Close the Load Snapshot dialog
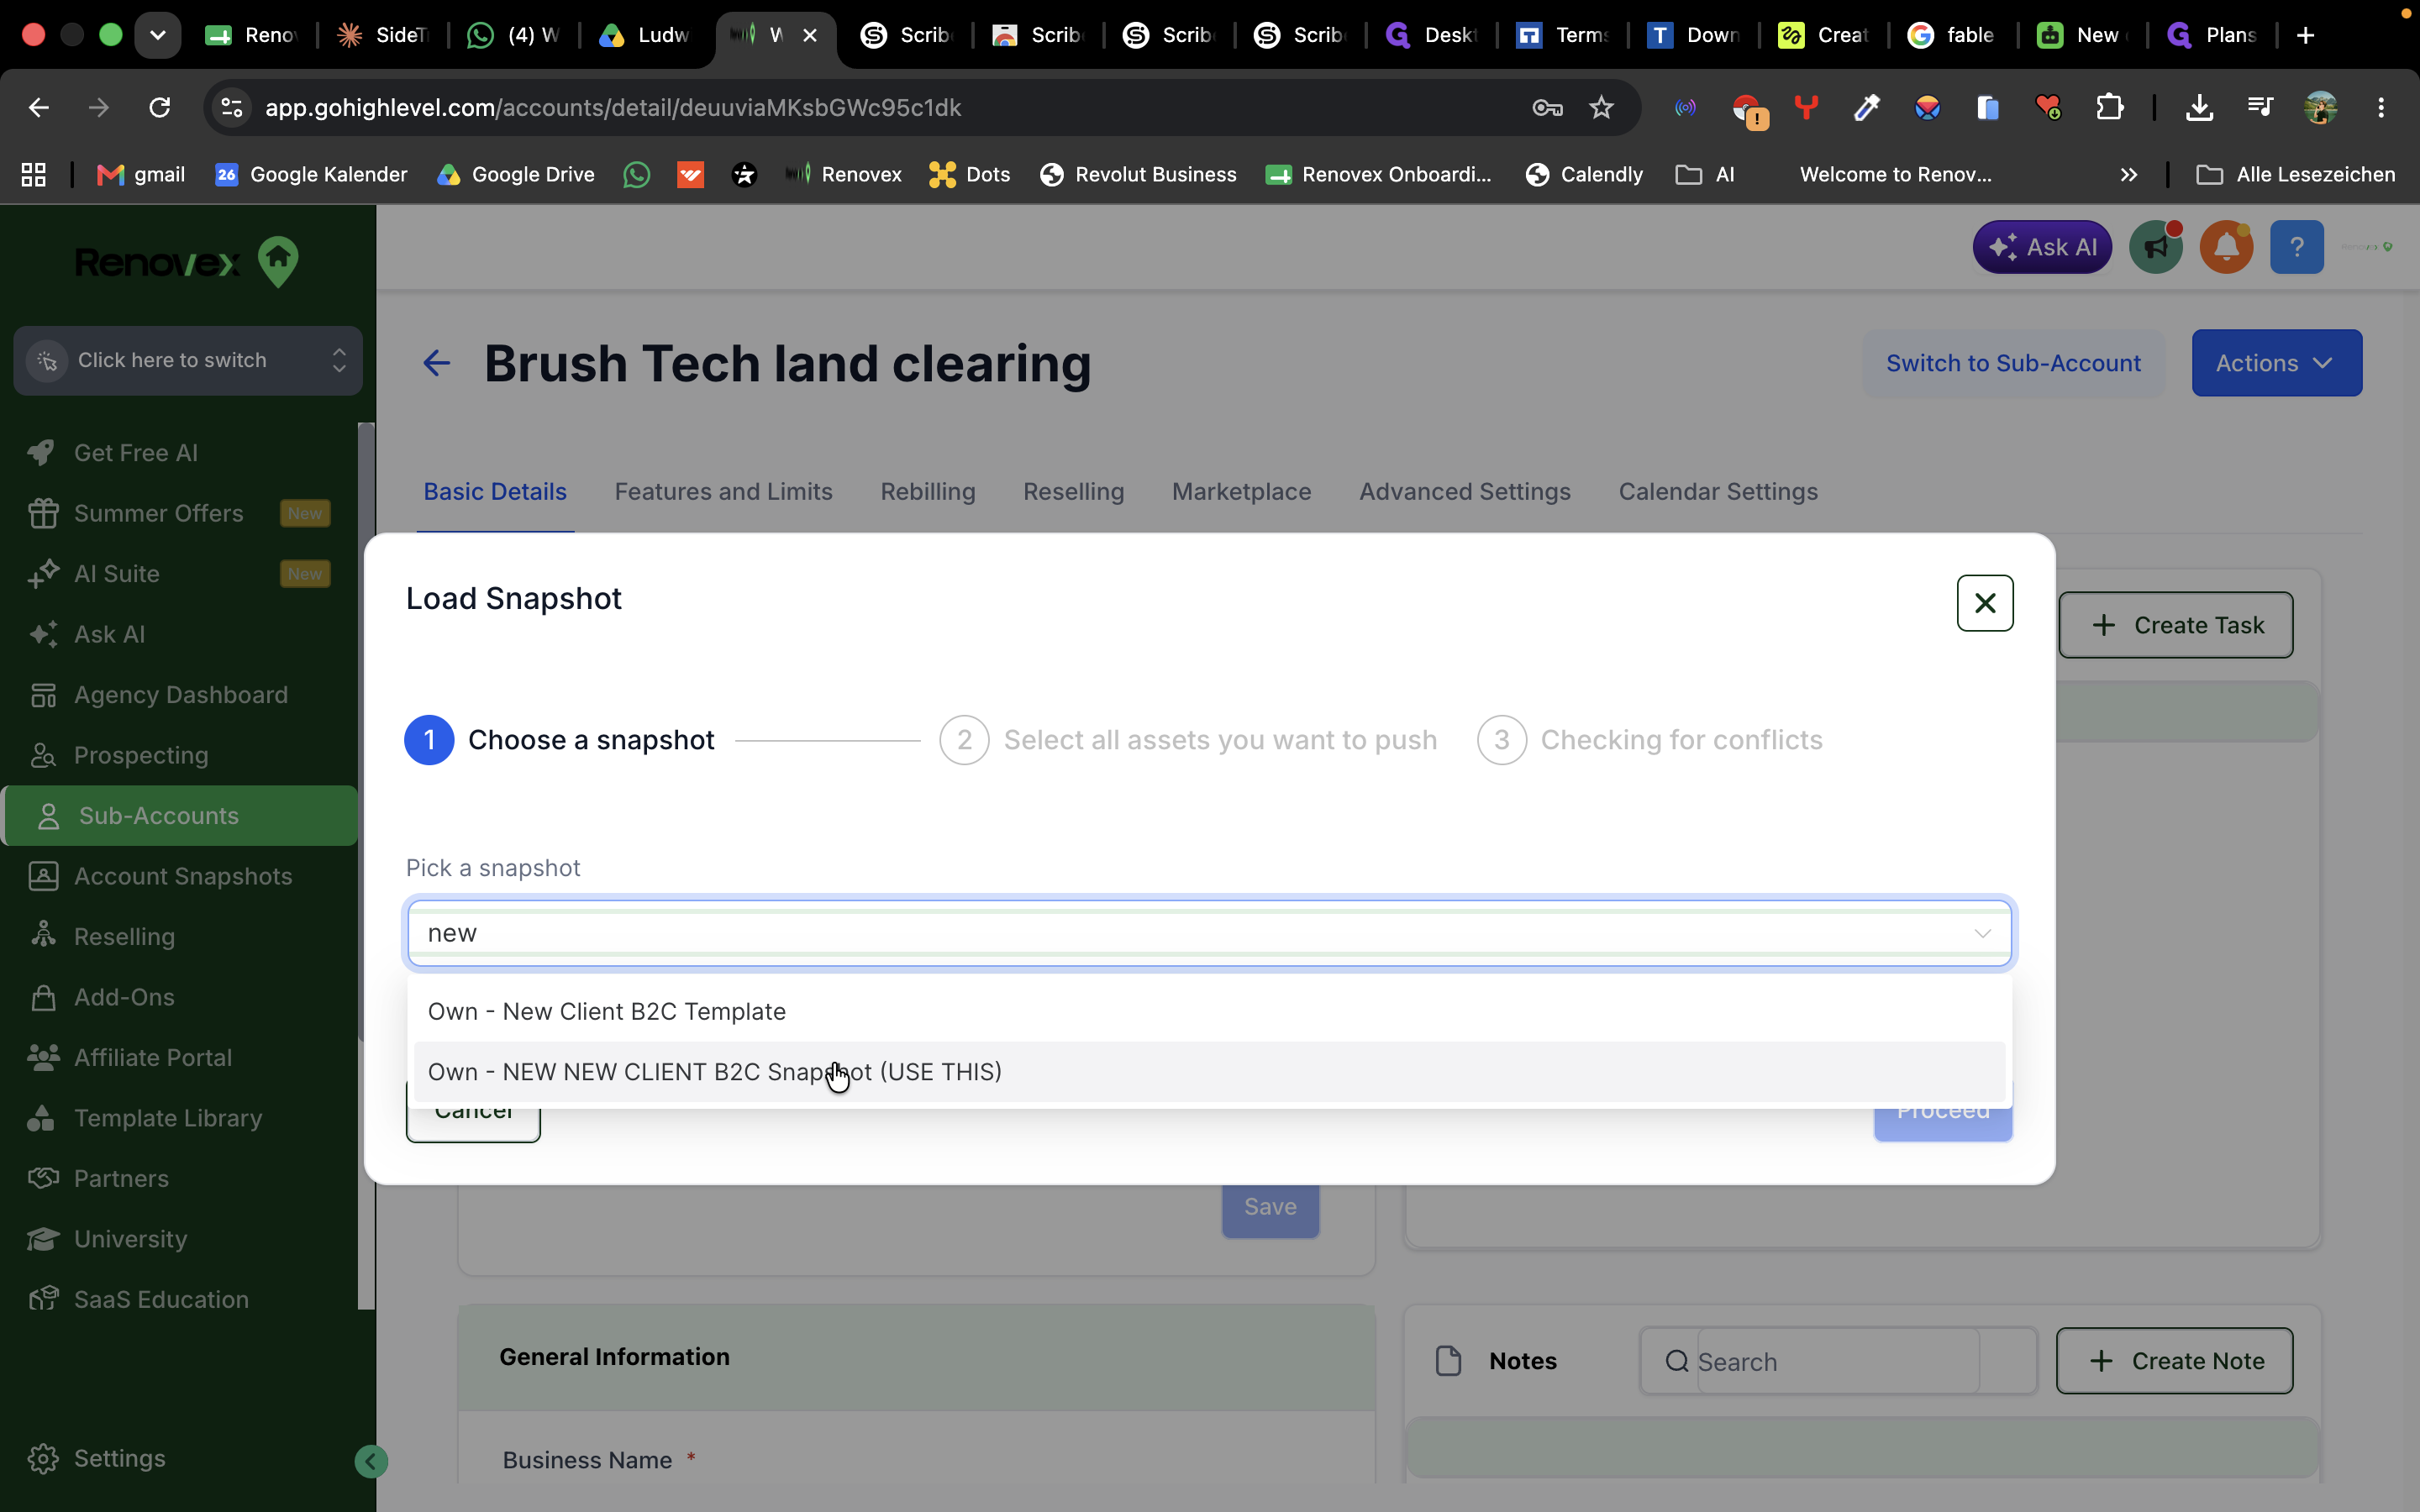 (1984, 603)
